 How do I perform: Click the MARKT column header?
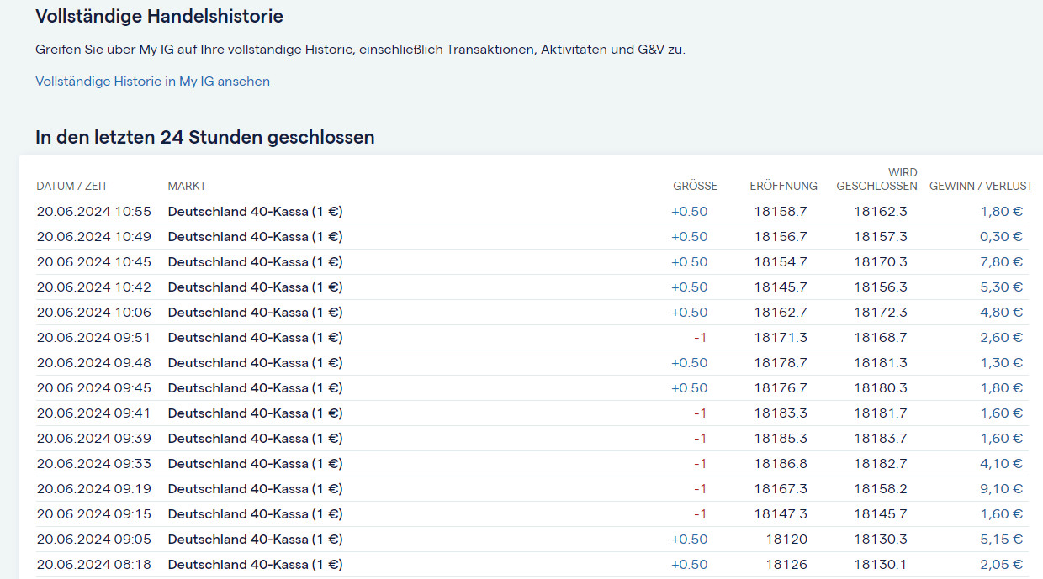[x=187, y=186]
